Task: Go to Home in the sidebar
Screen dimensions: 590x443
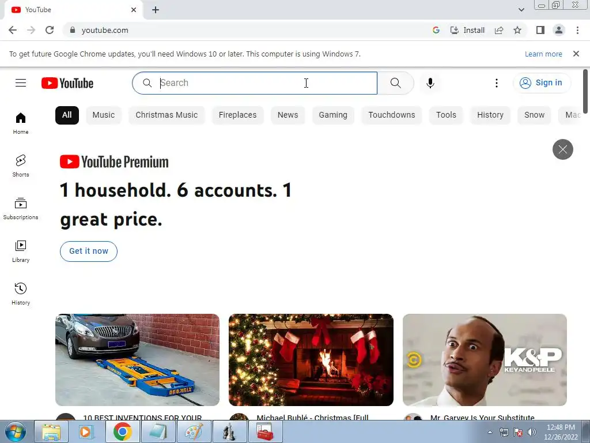Action: (x=21, y=123)
